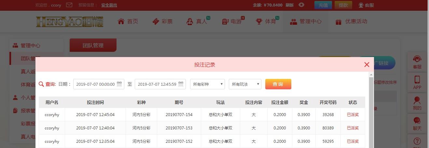Viewport: 429px width, 148px height.
Task: Open 优惠活动 gift menu item
Action: [x=351, y=22]
